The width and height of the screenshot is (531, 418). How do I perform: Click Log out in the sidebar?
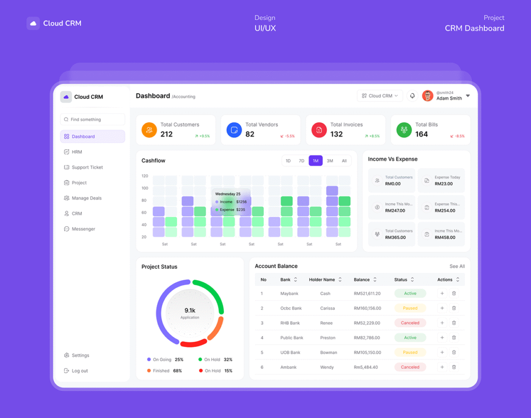click(x=79, y=371)
